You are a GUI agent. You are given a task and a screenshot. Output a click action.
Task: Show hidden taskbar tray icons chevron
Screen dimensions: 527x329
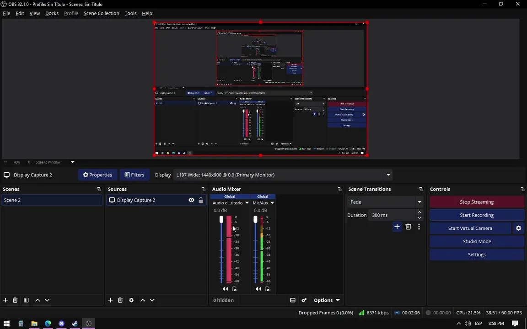coord(458,324)
